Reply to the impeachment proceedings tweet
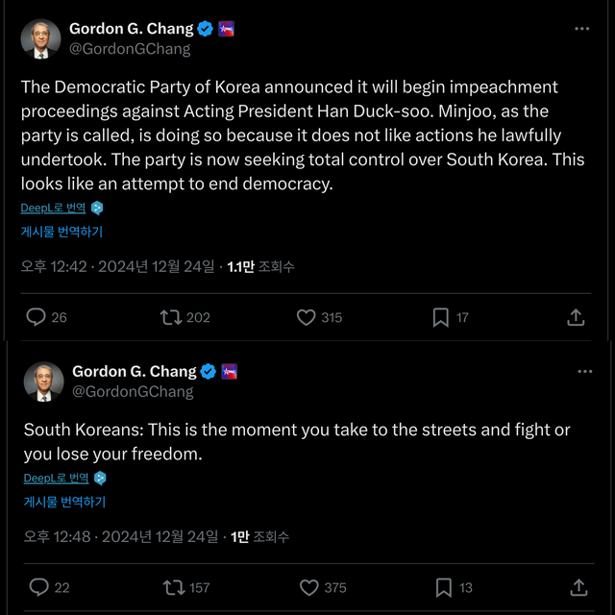 coord(37,317)
